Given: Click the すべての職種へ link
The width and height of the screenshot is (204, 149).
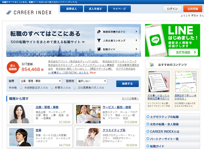Looking at the screenshot, I should 130,98.
